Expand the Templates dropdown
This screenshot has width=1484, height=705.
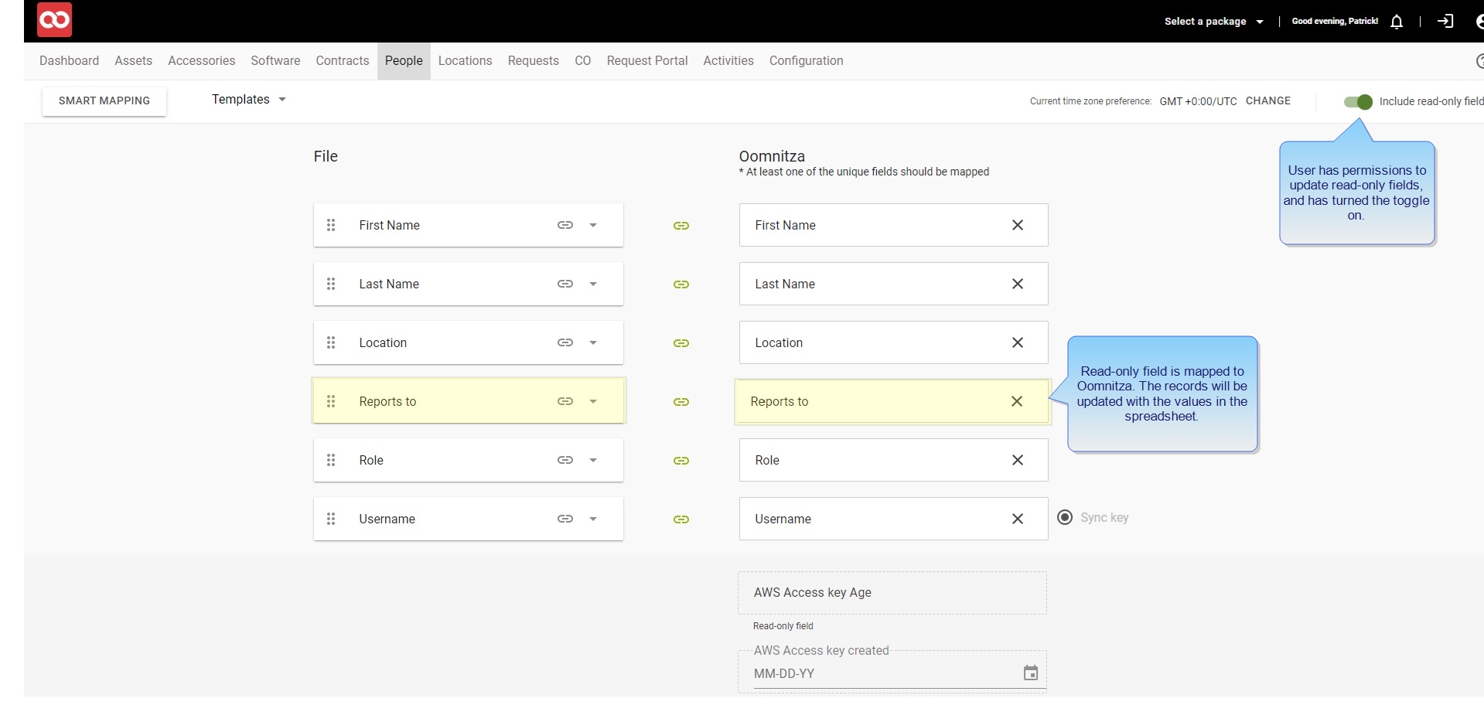[249, 99]
